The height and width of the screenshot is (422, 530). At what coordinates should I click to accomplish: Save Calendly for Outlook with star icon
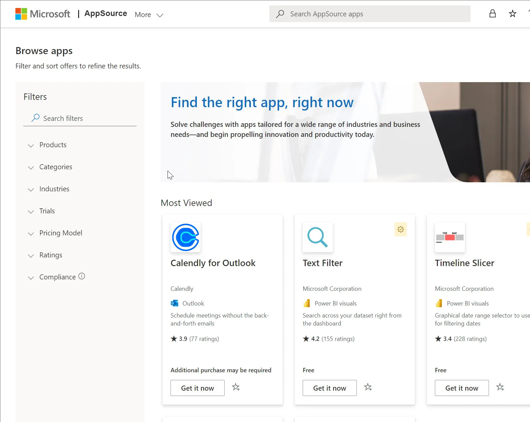pyautogui.click(x=236, y=387)
